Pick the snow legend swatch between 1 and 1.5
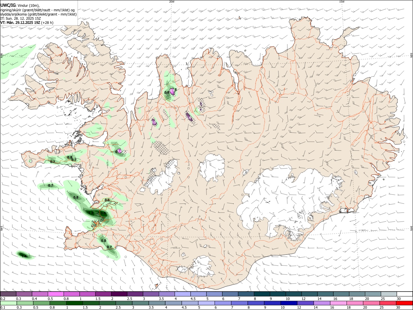Screen dimensions: 413x310 point(87,294)
